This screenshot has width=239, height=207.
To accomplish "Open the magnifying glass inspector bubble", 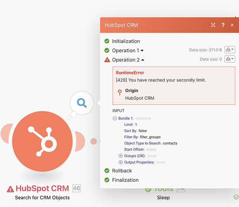I will click(x=82, y=103).
